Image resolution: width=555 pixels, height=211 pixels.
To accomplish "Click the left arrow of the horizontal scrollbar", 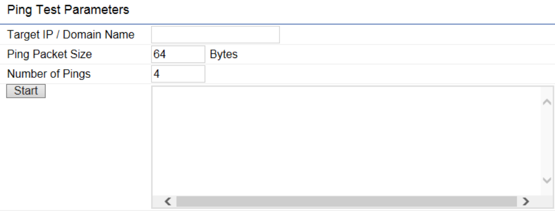I will pyautogui.click(x=168, y=201).
